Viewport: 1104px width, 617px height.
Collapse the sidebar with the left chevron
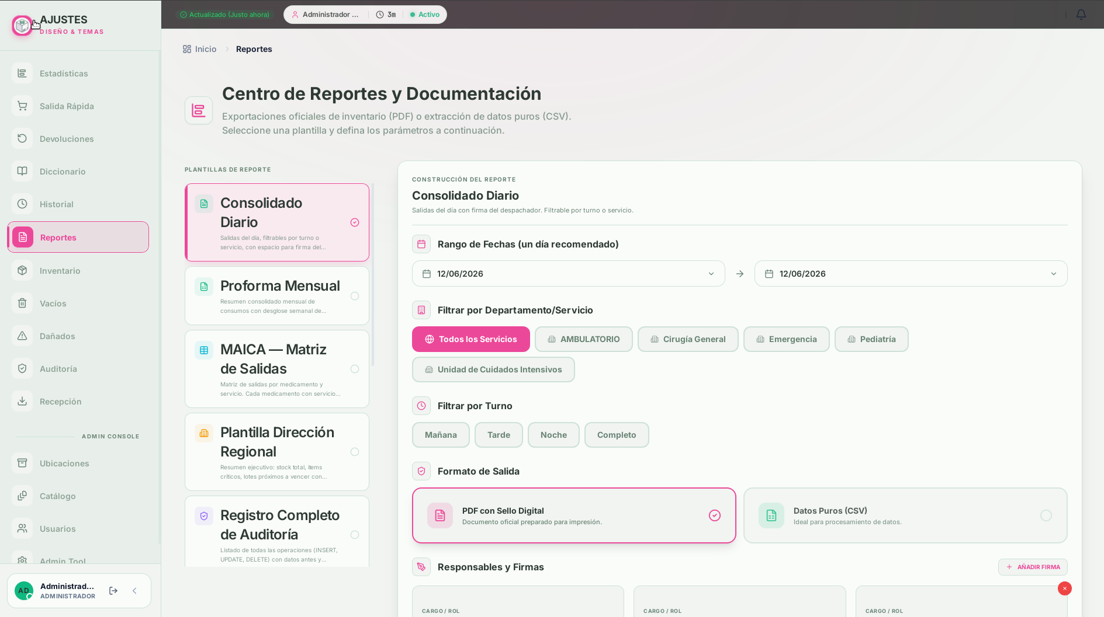(x=134, y=591)
